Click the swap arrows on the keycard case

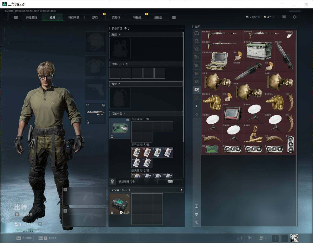tap(127, 120)
